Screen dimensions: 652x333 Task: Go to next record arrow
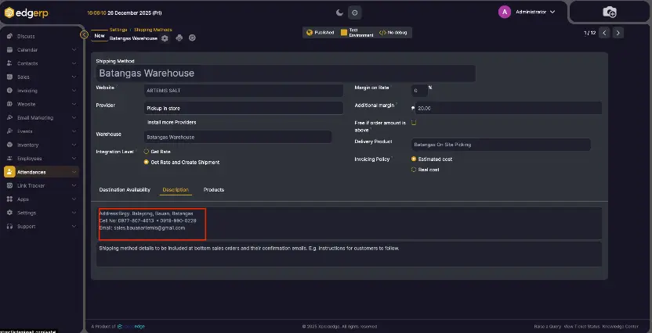tap(618, 33)
